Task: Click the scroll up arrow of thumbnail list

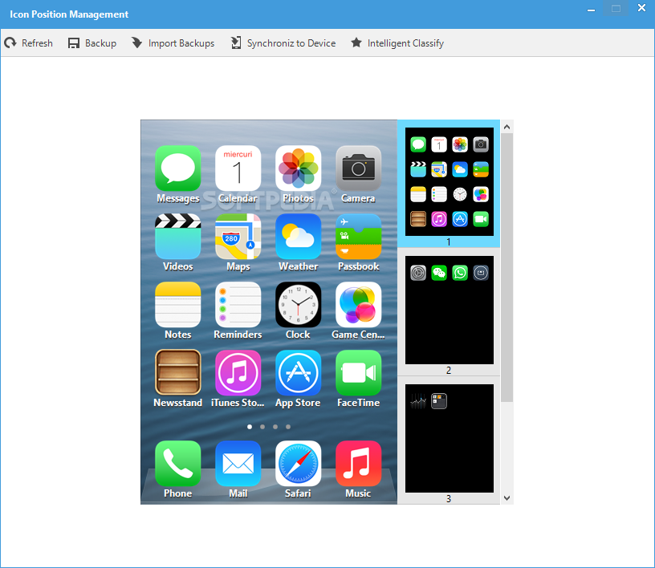Action: [x=507, y=127]
